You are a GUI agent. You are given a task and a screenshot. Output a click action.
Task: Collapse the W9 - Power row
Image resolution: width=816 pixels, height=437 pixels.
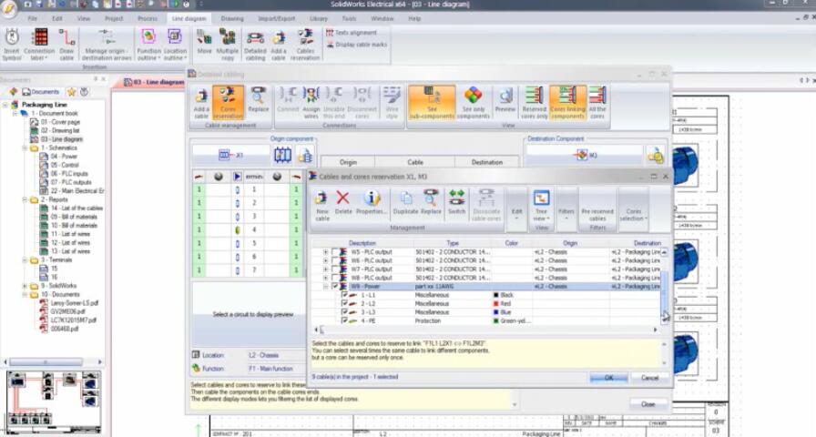coord(325,287)
